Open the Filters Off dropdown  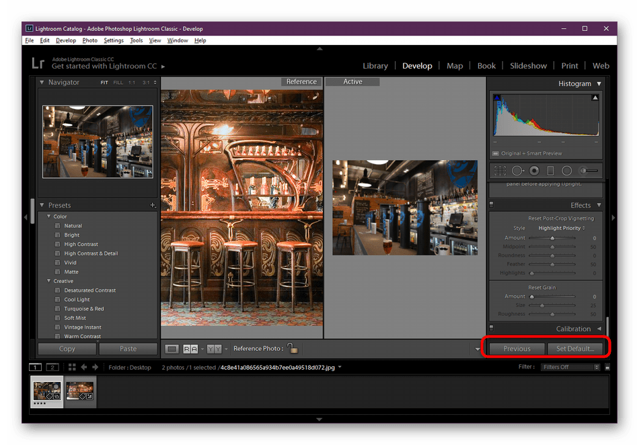570,367
